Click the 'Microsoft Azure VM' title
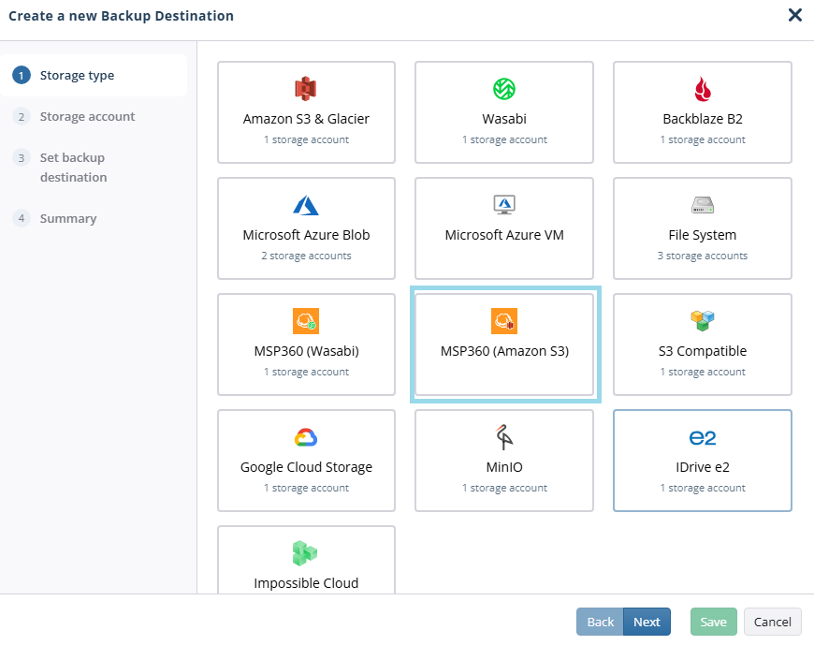Image resolution: width=814 pixels, height=645 pixels. coord(504,235)
